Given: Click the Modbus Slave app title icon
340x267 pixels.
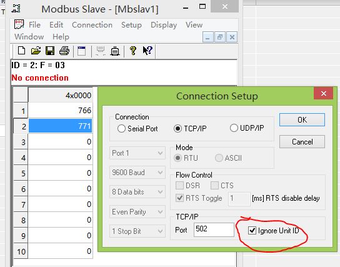Looking at the screenshot, I should point(16,9).
